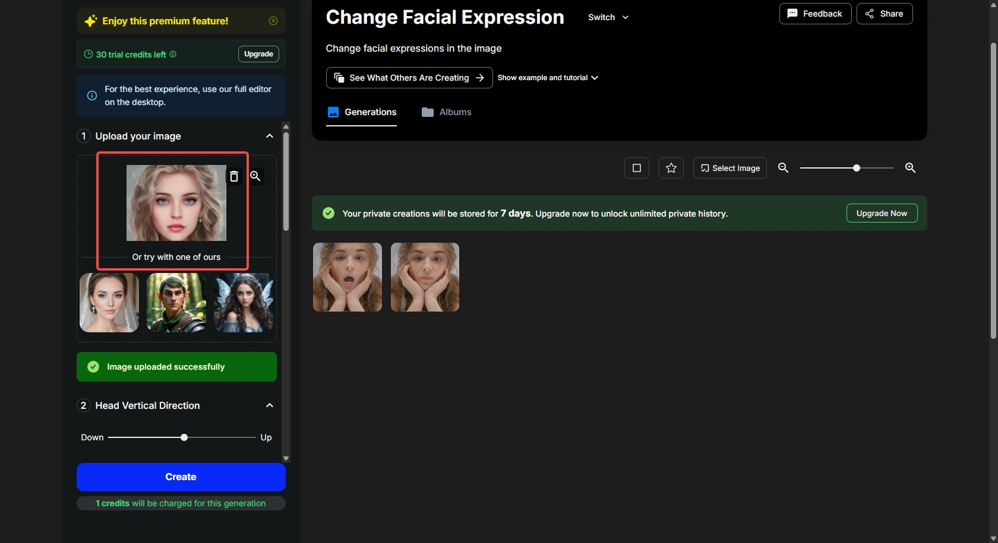Viewport: 998px width, 543px height.
Task: Click the info icon beside trial credits
Action: [173, 54]
